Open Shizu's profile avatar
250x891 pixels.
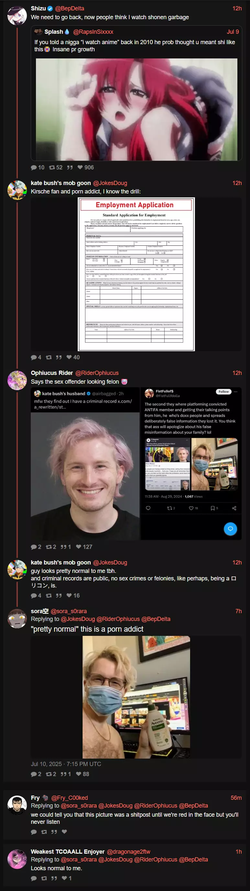click(x=17, y=15)
